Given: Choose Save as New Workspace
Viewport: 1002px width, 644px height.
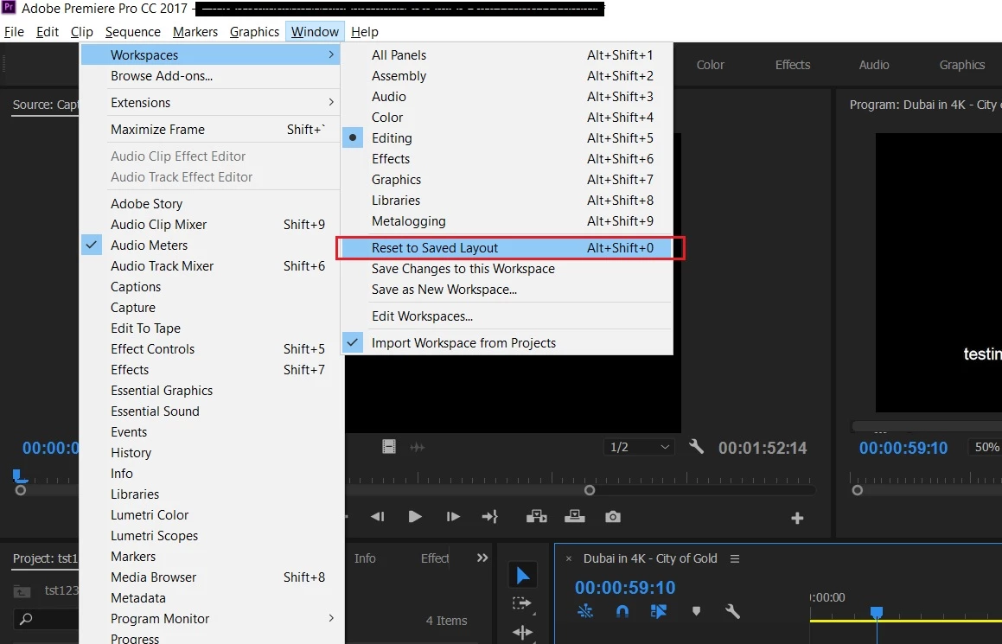Looking at the screenshot, I should [x=506, y=290].
